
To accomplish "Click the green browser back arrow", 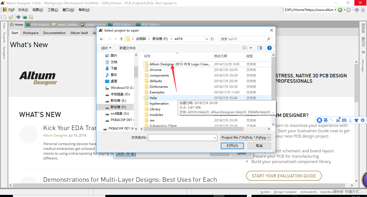I will (340, 10).
